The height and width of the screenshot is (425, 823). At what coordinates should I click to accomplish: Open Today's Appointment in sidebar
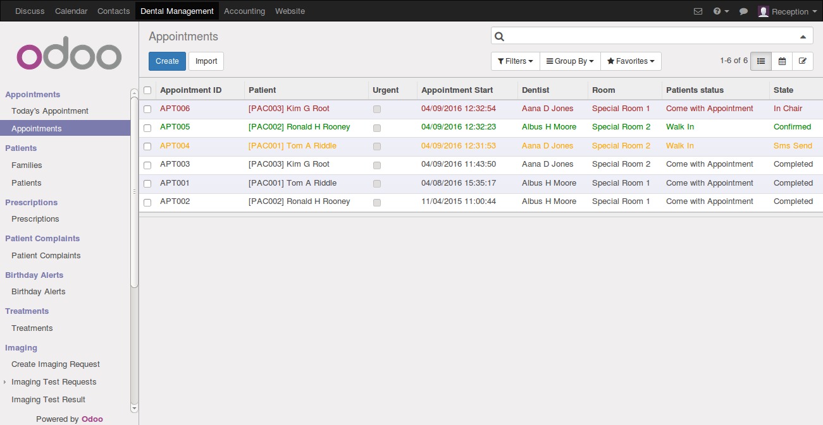[50, 111]
